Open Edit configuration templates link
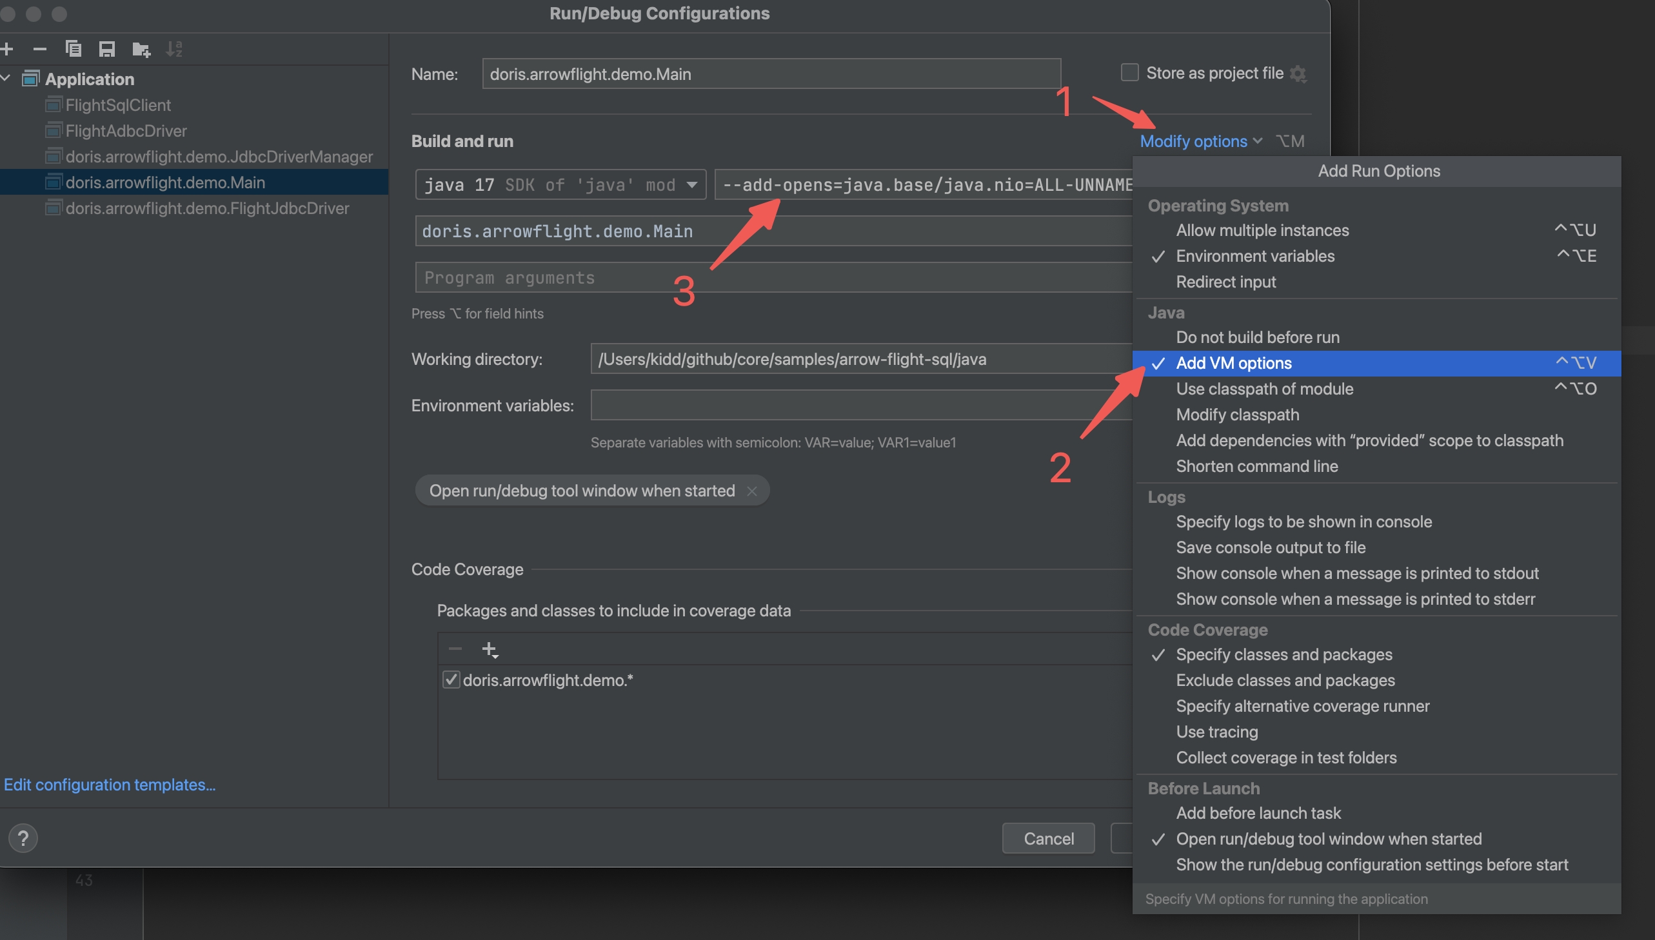The width and height of the screenshot is (1655, 940). click(110, 785)
